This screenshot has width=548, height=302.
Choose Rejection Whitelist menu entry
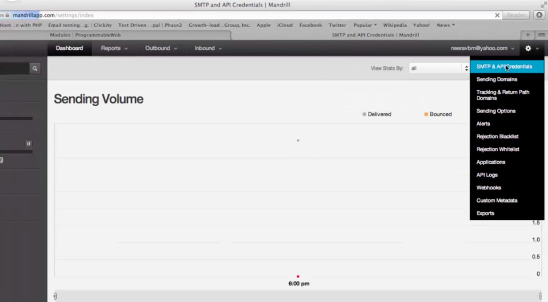[x=498, y=149]
